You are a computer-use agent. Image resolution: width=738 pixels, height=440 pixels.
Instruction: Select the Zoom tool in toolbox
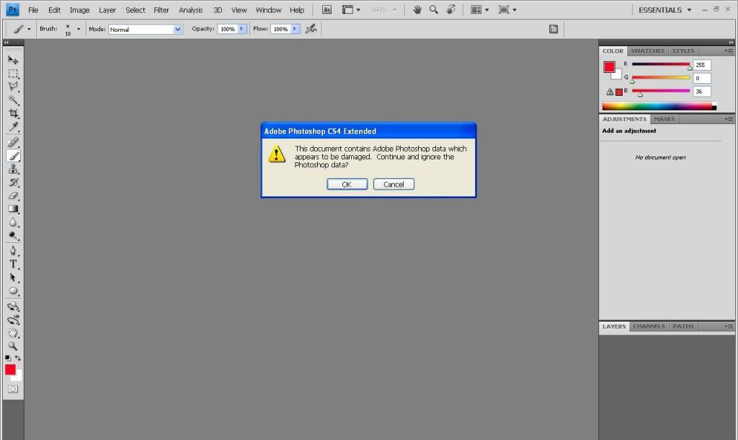pos(13,346)
